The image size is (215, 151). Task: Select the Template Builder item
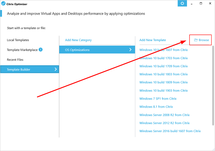coord(30,69)
